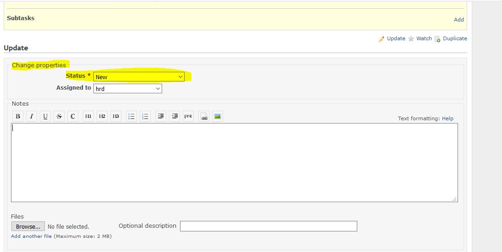Remove quote indent in notes toolbar

pos(175,117)
